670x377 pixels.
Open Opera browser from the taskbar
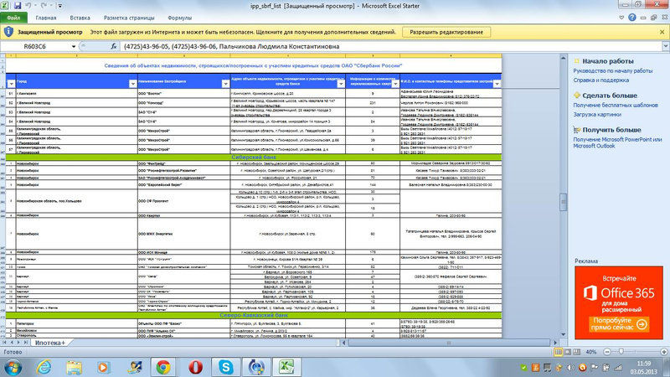[194, 367]
